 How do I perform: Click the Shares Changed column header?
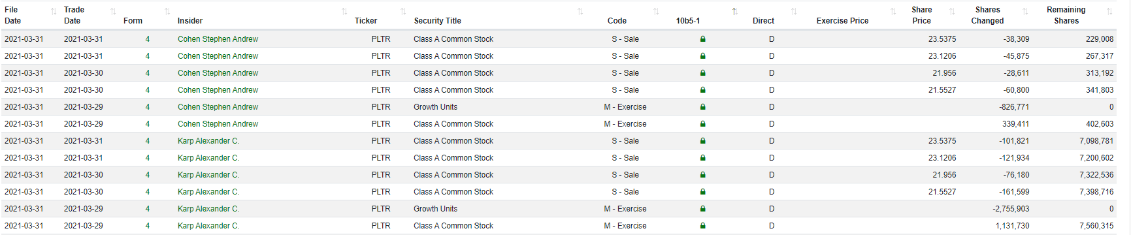click(x=987, y=15)
